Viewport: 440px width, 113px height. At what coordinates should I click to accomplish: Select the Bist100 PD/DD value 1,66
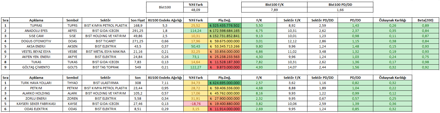tap(340, 10)
